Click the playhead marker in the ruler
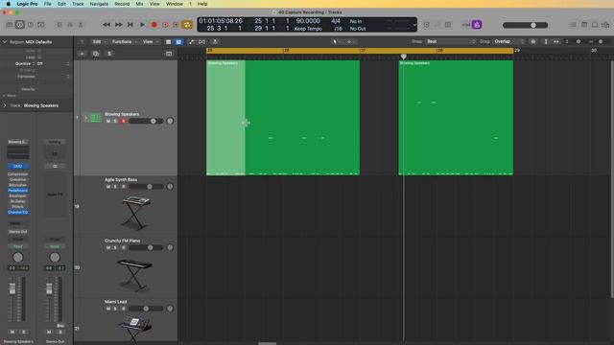 pos(404,57)
